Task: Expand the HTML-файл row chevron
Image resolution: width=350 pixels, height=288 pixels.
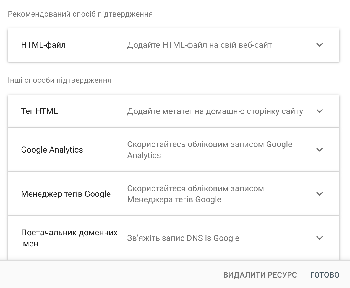Action: pyautogui.click(x=320, y=45)
